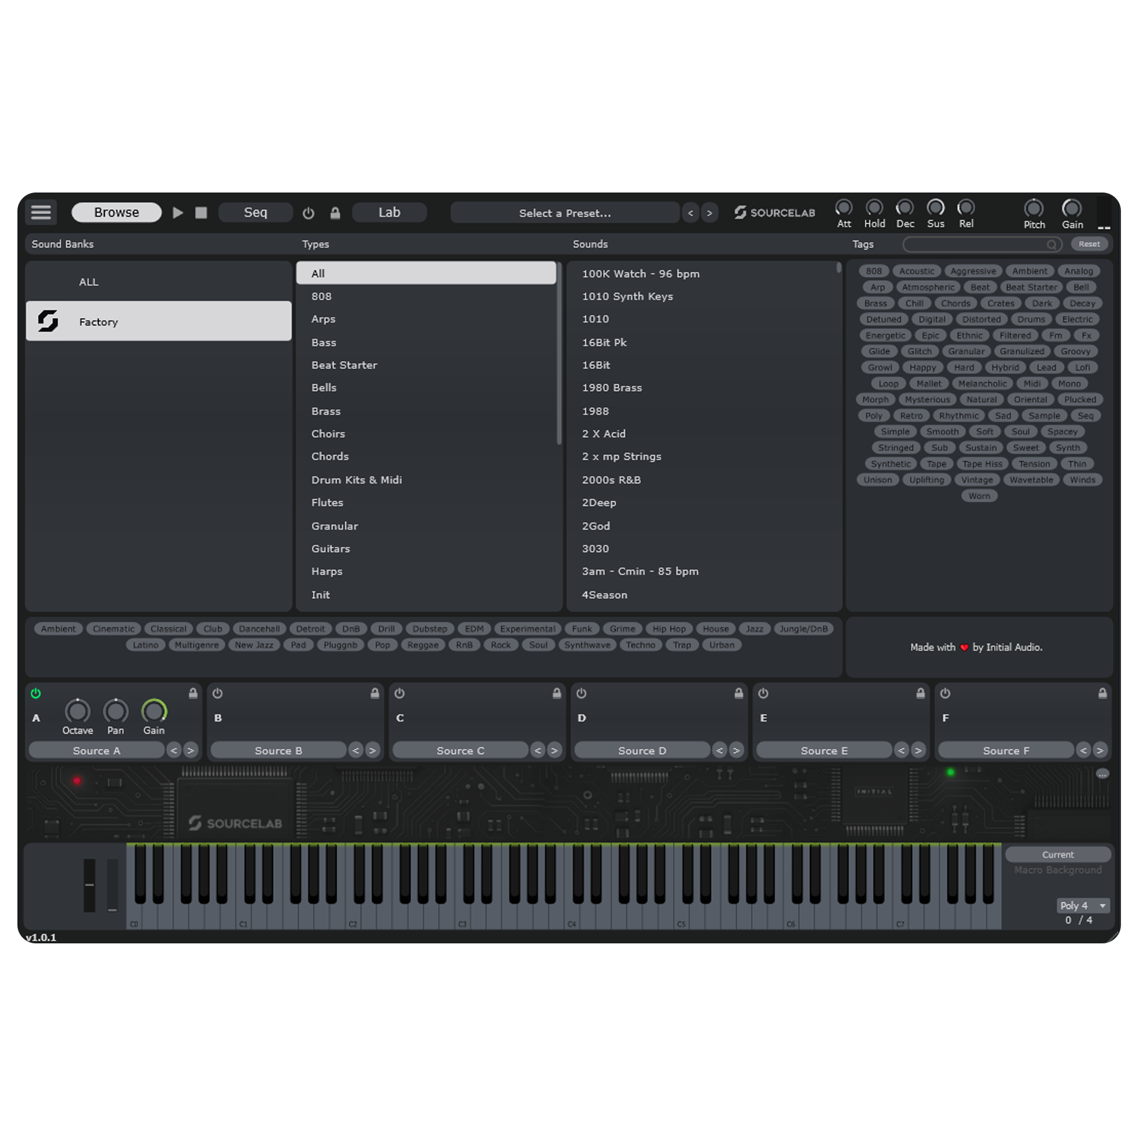Filter by the Wavetable tag
Image resolution: width=1139 pixels, height=1139 pixels.
tap(1031, 480)
